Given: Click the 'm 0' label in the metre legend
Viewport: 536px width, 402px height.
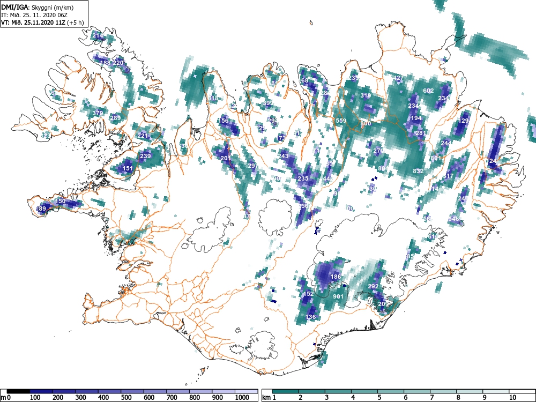Looking at the screenshot, I should pos(6,398).
